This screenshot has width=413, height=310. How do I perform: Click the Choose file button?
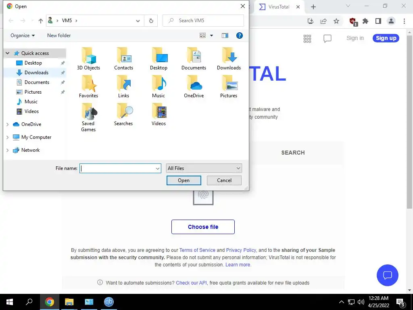pos(203,227)
